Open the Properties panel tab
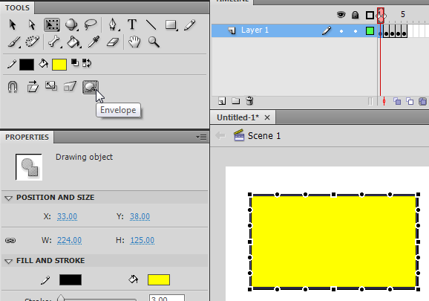The image size is (429, 301). (x=27, y=137)
